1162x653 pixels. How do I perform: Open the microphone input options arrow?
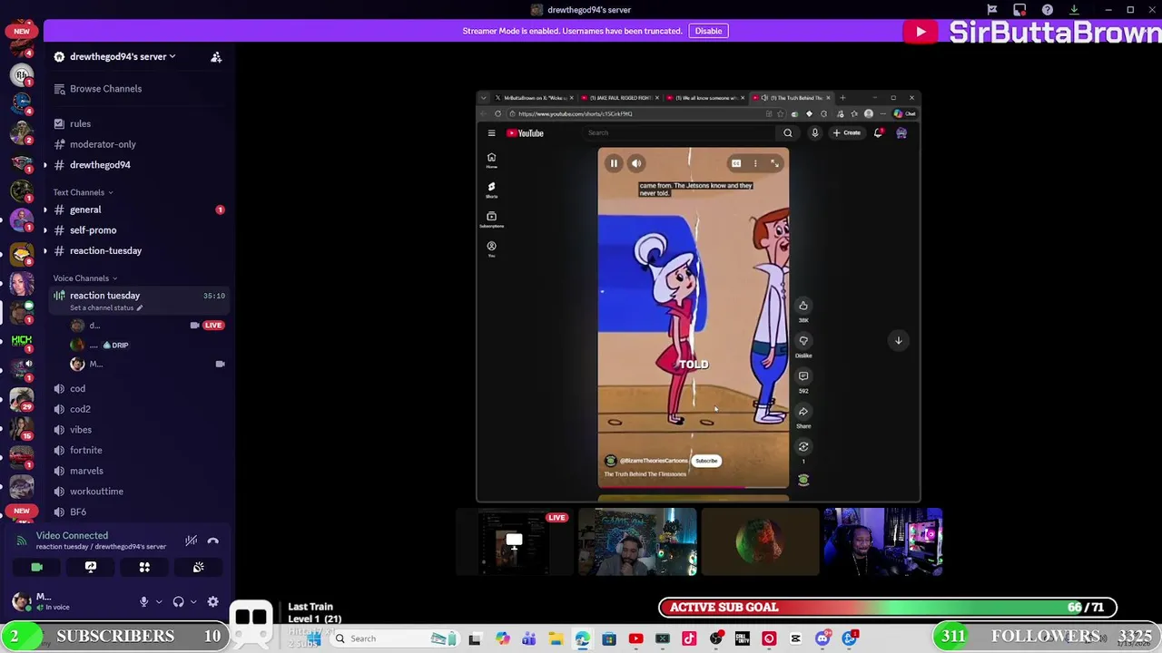[x=158, y=601]
